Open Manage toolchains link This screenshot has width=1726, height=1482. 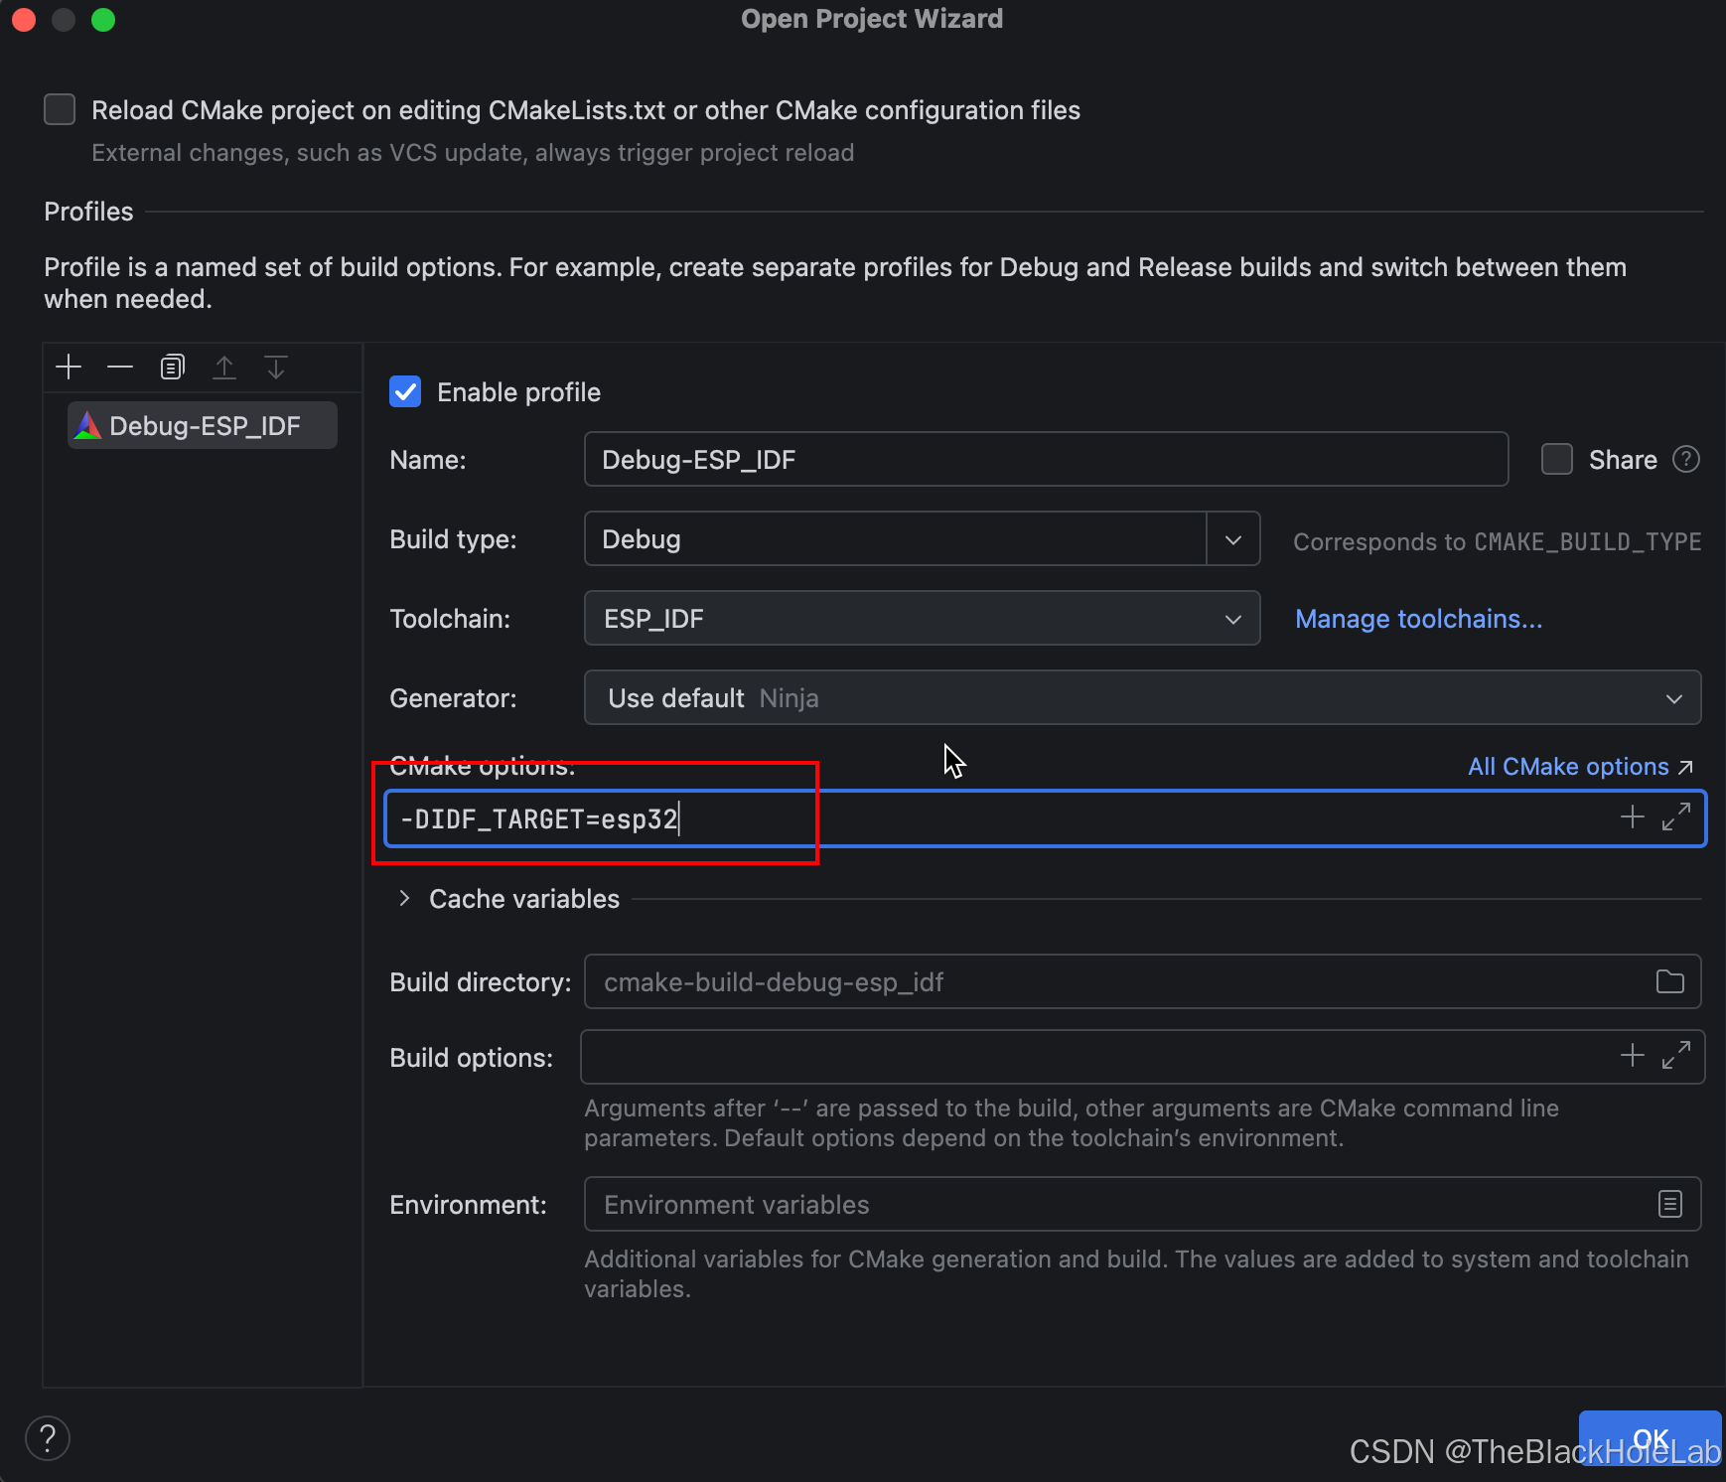pos(1418,619)
